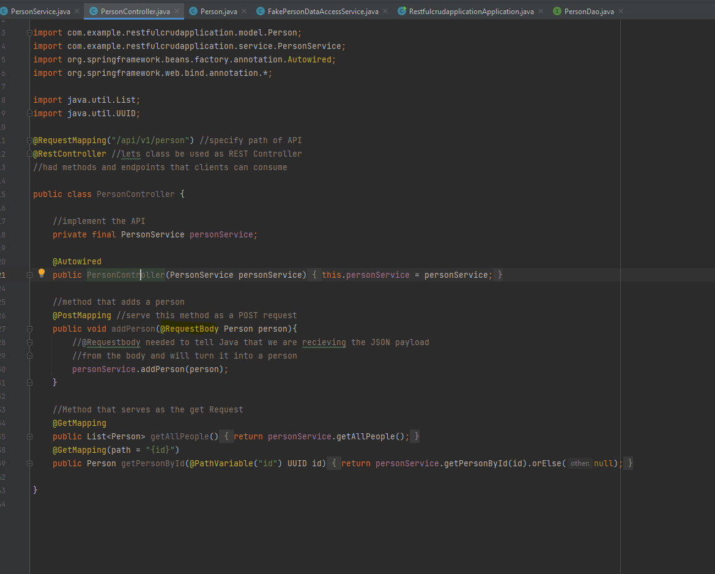
Task: Open the Person.java tab
Action: pyautogui.click(x=218, y=12)
